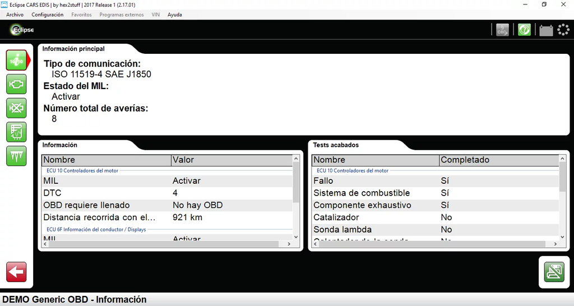Open the Ayuda menu
Screen dimensions: 574x306
point(175,15)
